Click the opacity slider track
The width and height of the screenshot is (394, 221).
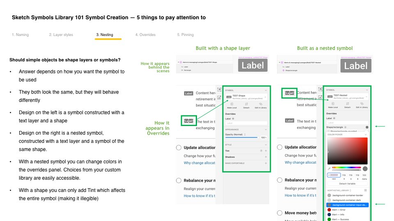241,138
